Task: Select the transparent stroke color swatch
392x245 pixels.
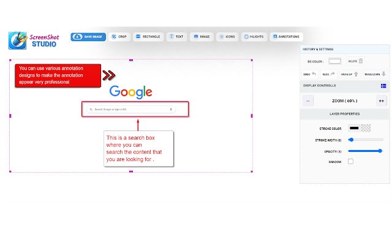Action: (x=366, y=128)
